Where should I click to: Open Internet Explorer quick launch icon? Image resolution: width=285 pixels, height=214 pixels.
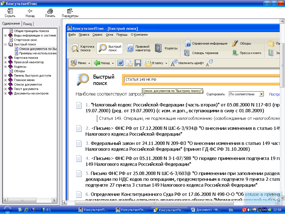(26, 210)
